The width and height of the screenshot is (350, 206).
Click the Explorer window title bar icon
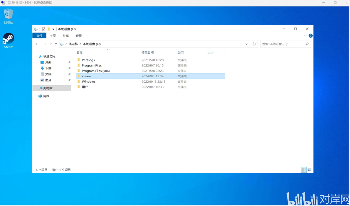coord(36,29)
